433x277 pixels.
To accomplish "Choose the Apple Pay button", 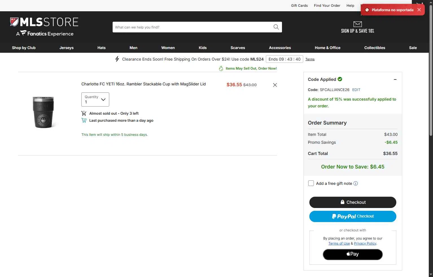I will (x=353, y=254).
